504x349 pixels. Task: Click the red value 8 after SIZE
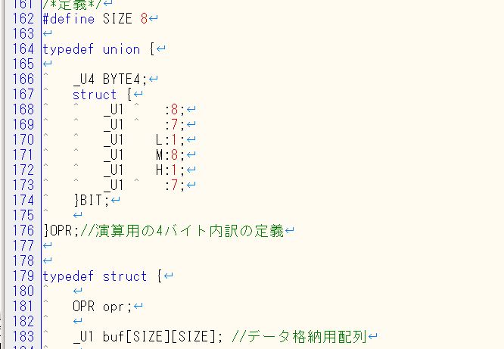tap(144, 19)
